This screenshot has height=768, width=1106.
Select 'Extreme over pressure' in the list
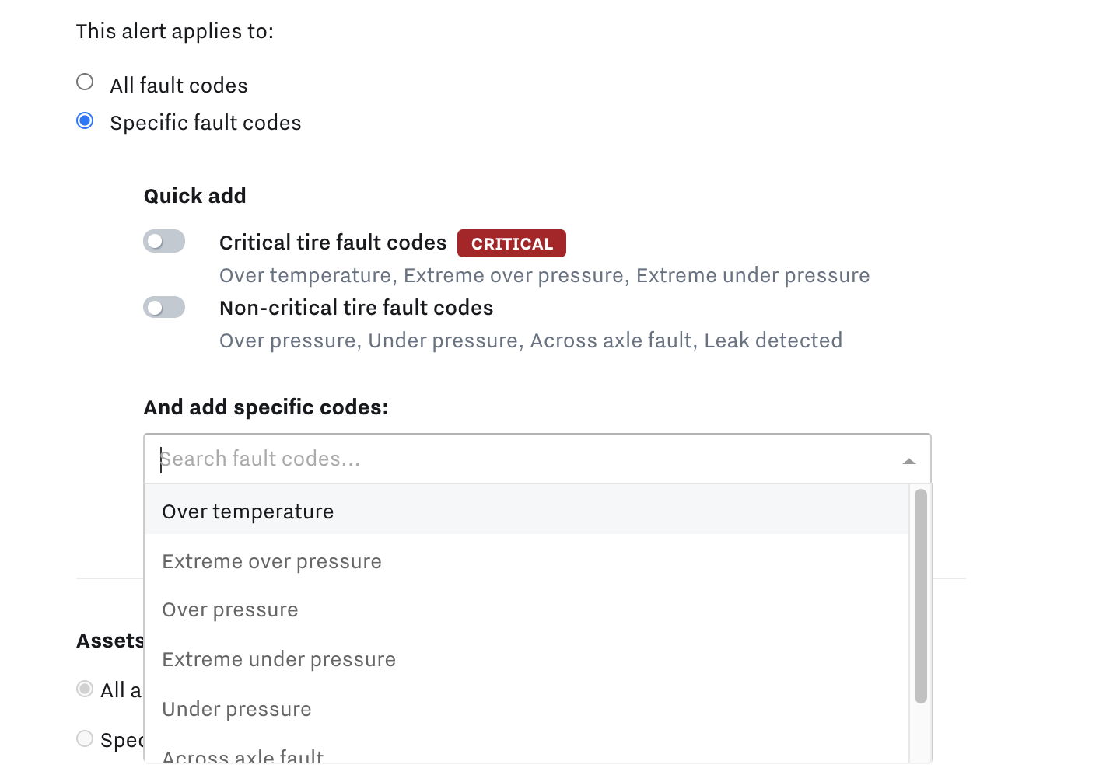coord(271,560)
